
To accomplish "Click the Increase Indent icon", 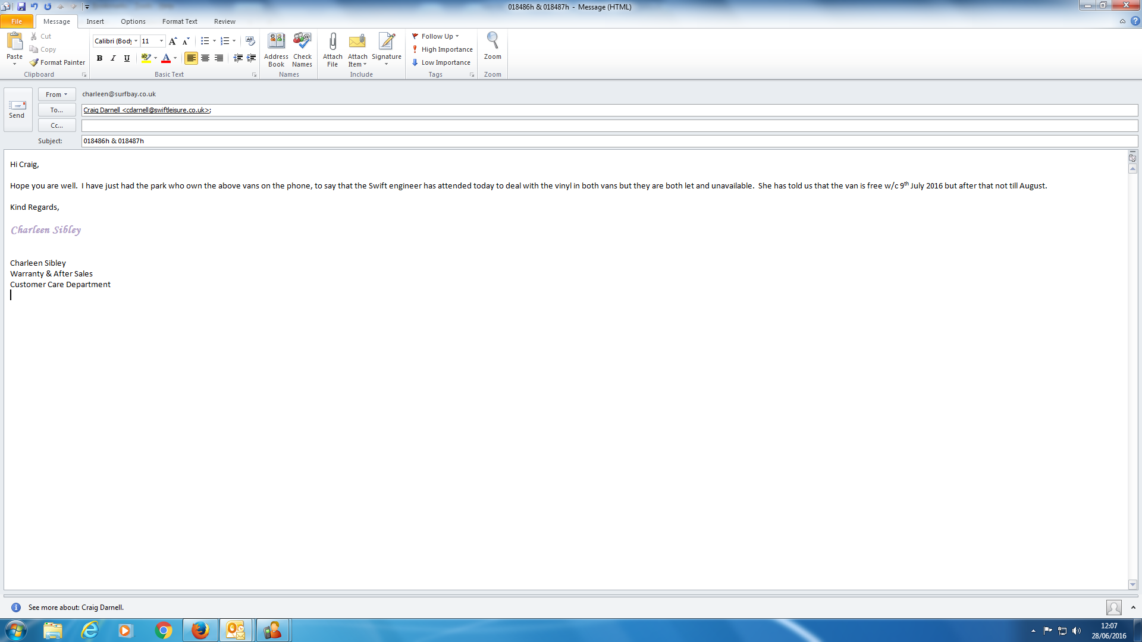I will coord(252,58).
